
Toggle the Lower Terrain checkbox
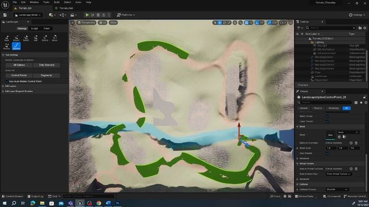(327, 121)
